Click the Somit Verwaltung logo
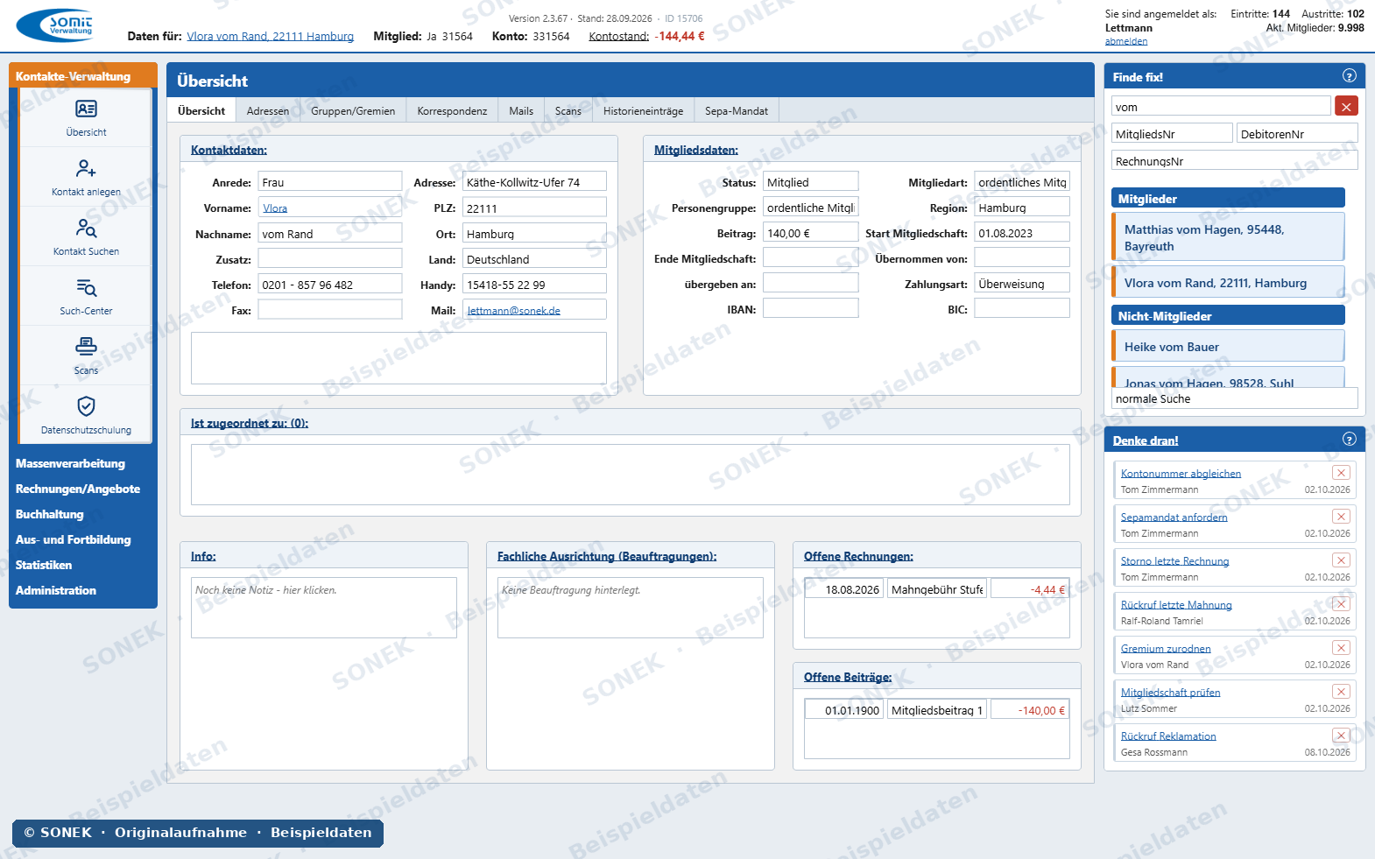The width and height of the screenshot is (1375, 859). pyautogui.click(x=56, y=26)
